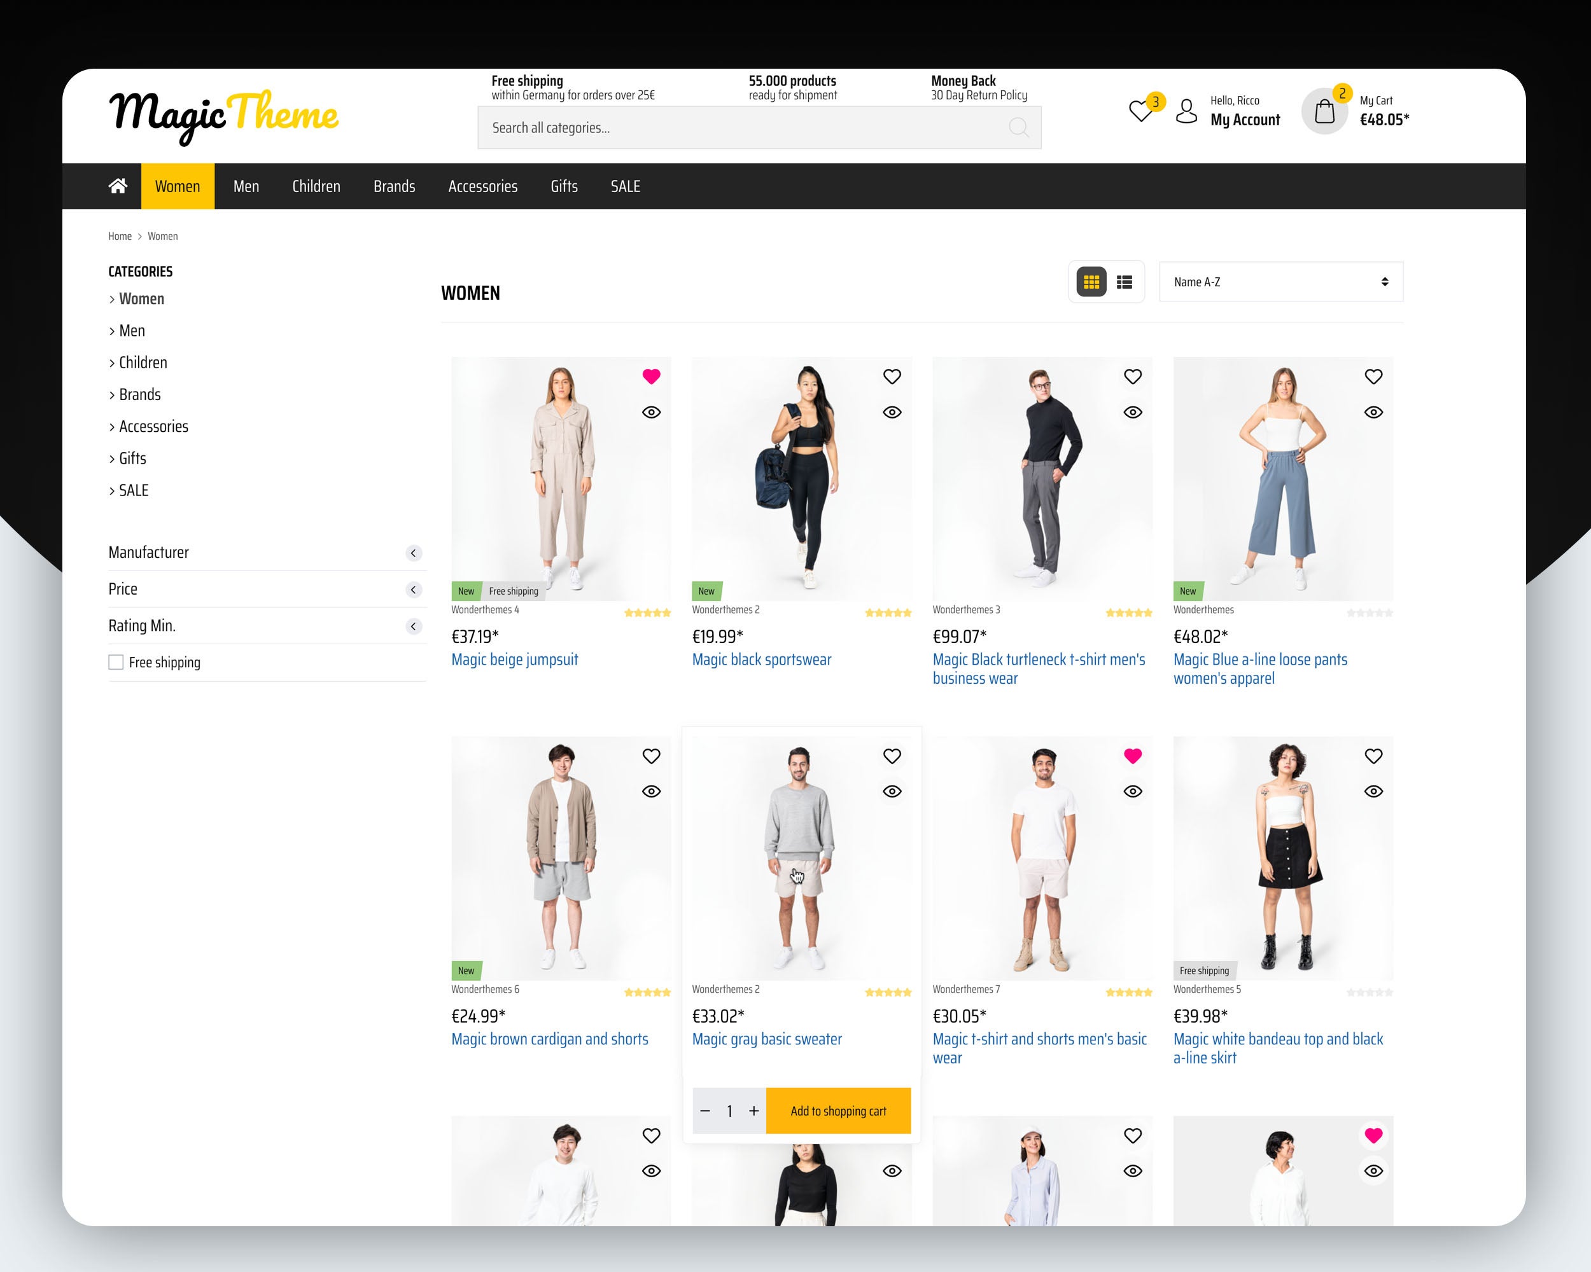Image resolution: width=1591 pixels, height=1272 pixels.
Task: Click the search magnifier icon
Action: [x=1018, y=128]
